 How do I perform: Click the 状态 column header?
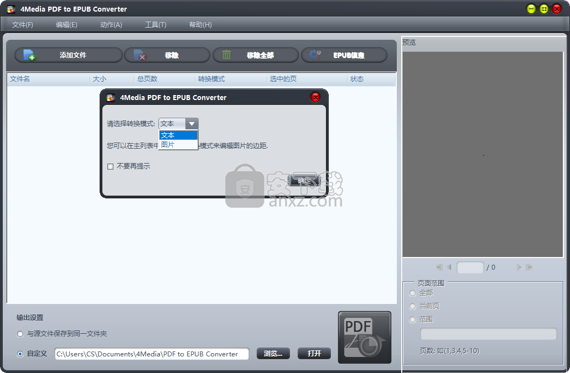pyautogui.click(x=371, y=79)
